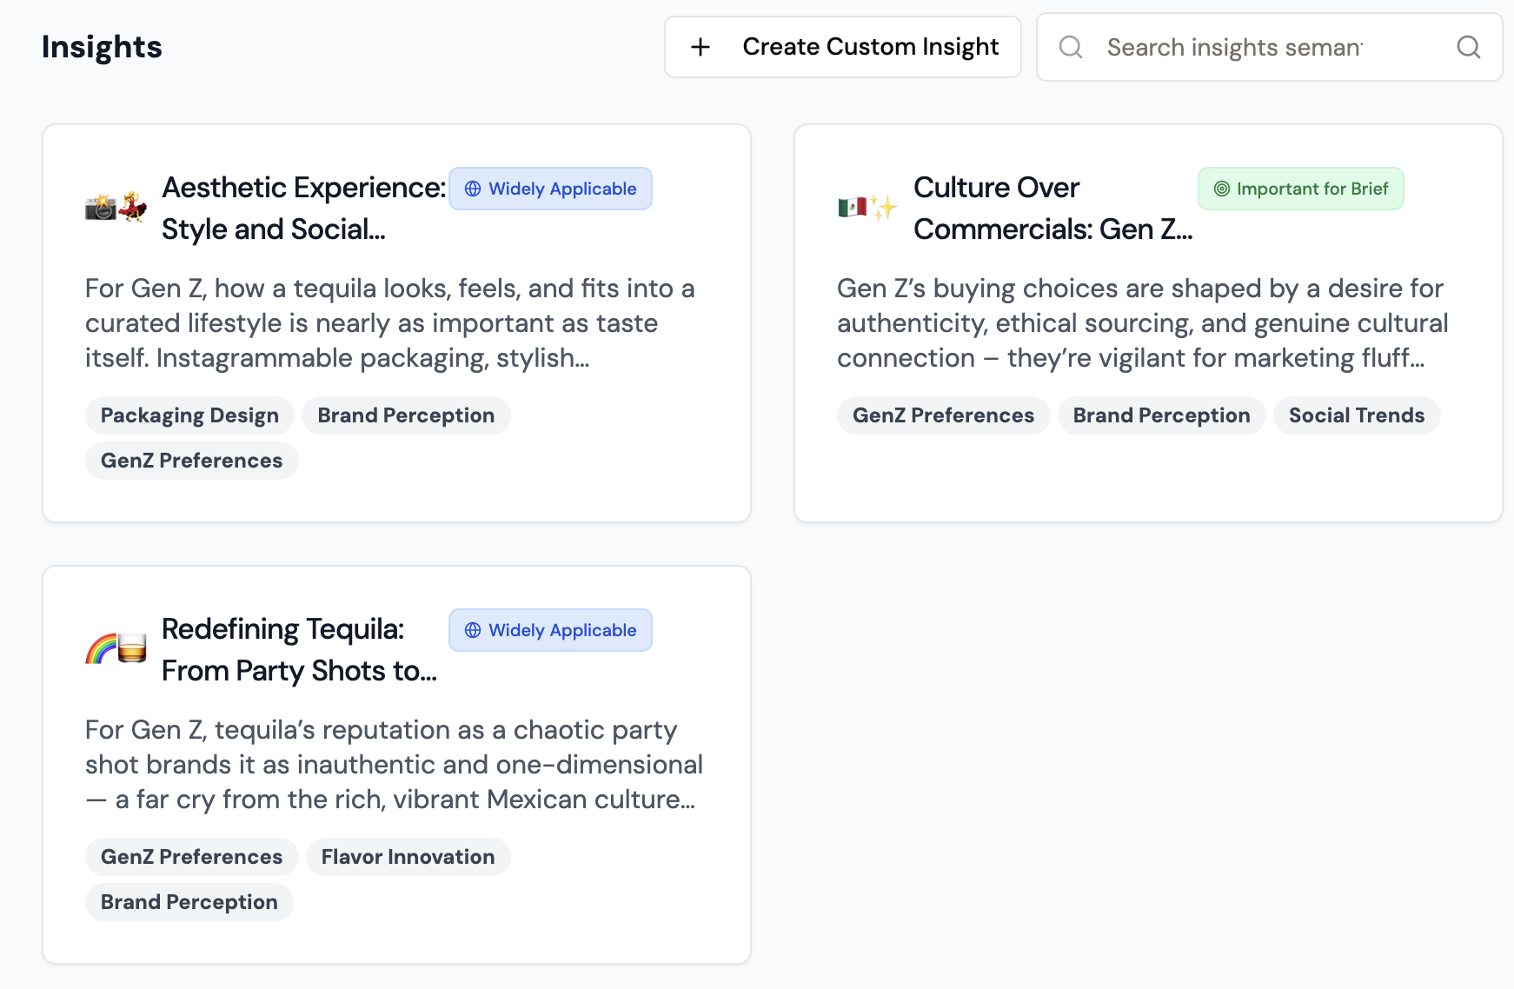Click the GenZ Preferences tag on Culture Over Commercials
1514x989 pixels.
point(942,415)
